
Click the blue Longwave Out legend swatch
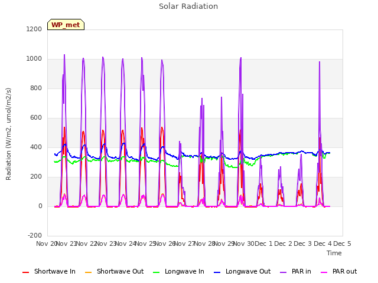pyautogui.click(x=217, y=272)
